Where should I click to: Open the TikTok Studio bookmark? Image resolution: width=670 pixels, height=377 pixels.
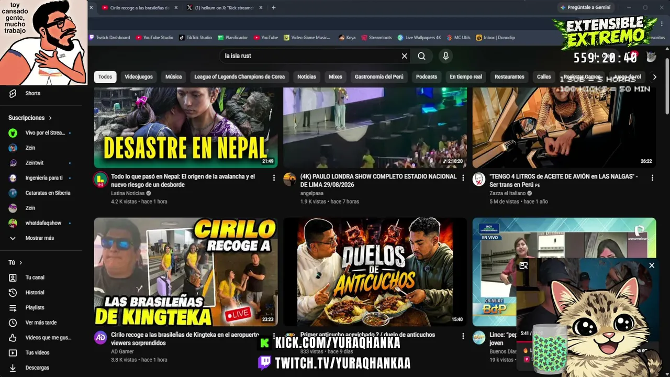click(x=195, y=38)
